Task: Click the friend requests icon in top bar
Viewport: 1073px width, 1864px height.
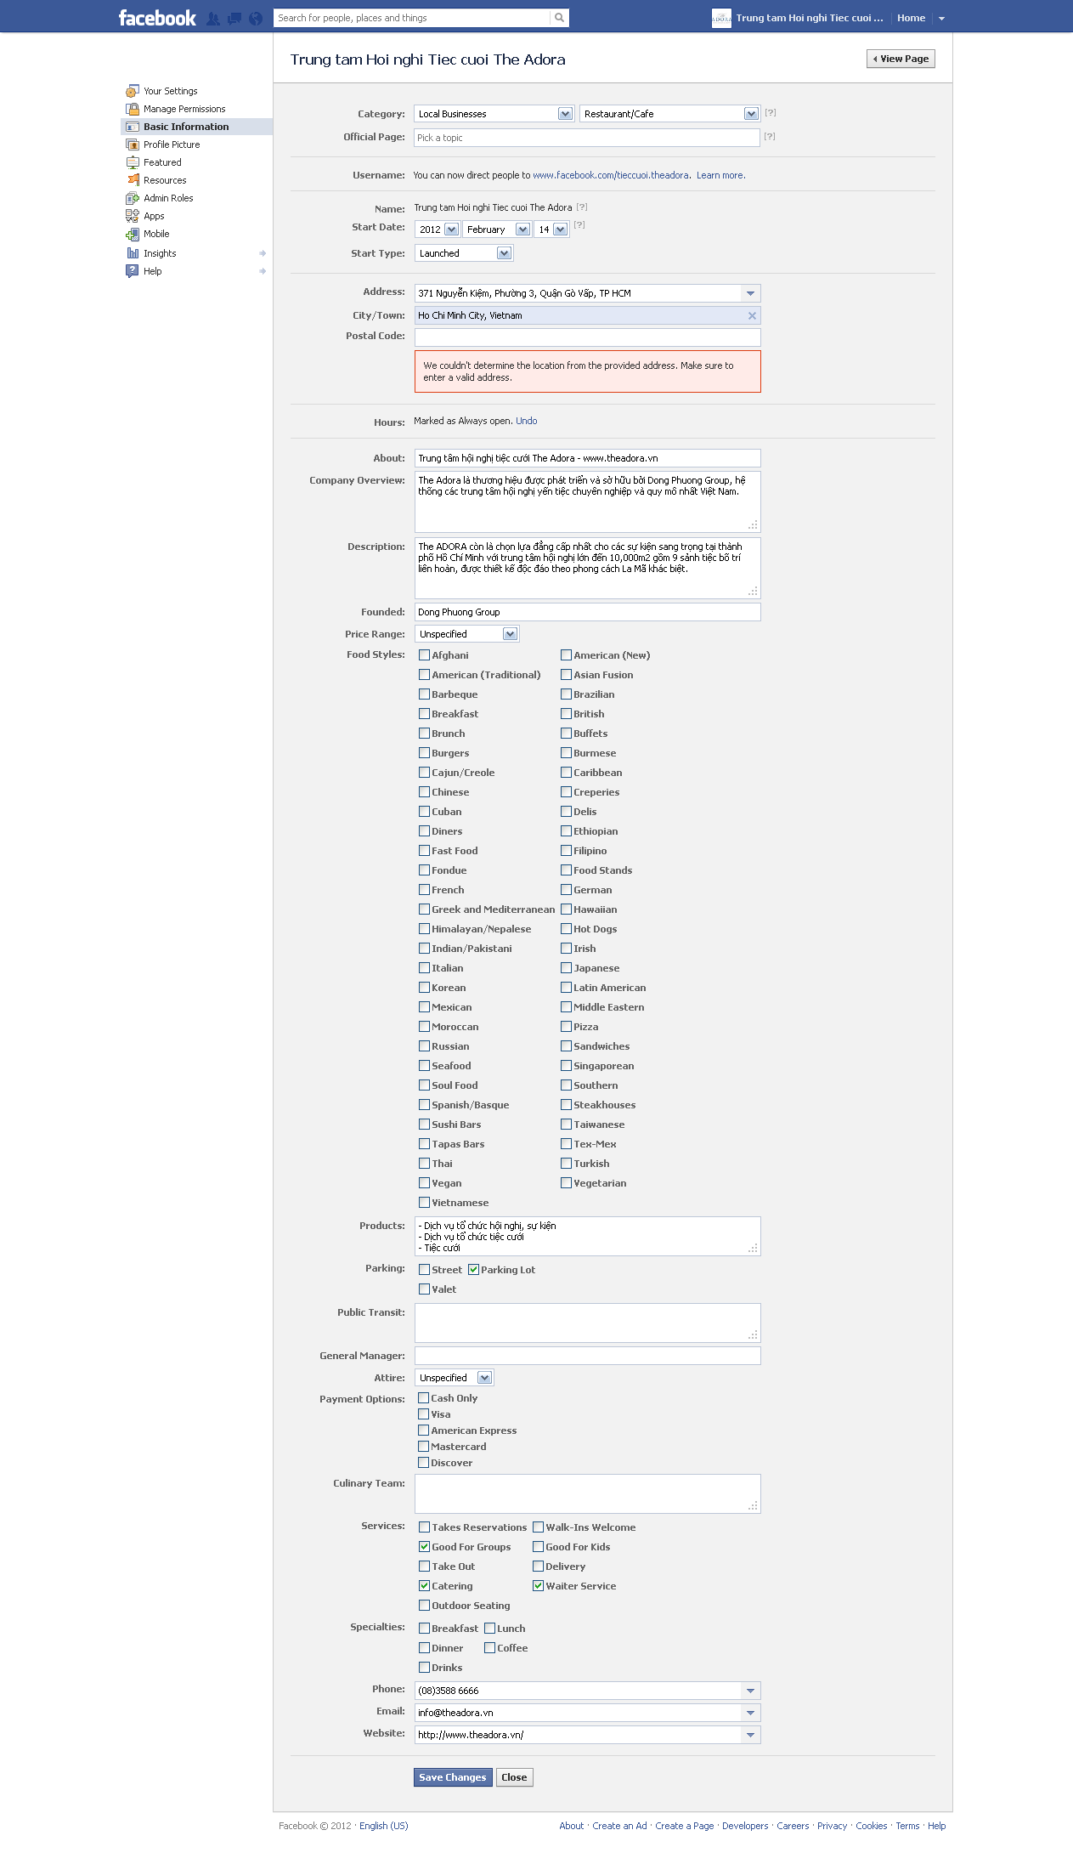Action: (x=212, y=18)
